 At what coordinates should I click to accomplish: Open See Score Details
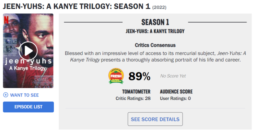point(155,119)
